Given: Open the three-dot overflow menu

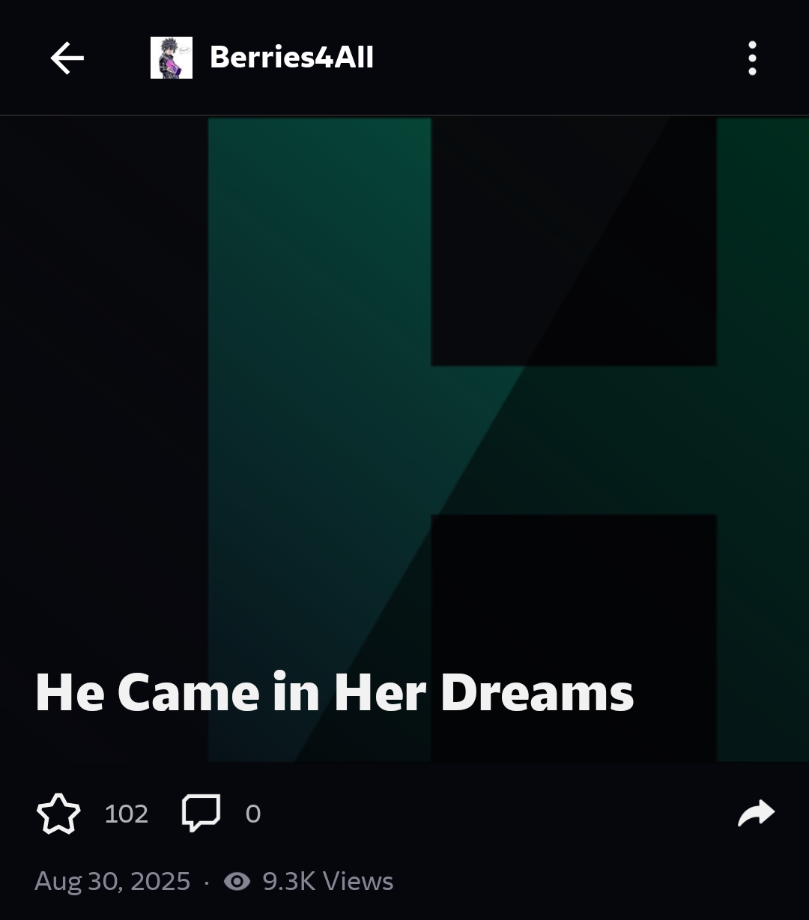Looking at the screenshot, I should [x=752, y=58].
